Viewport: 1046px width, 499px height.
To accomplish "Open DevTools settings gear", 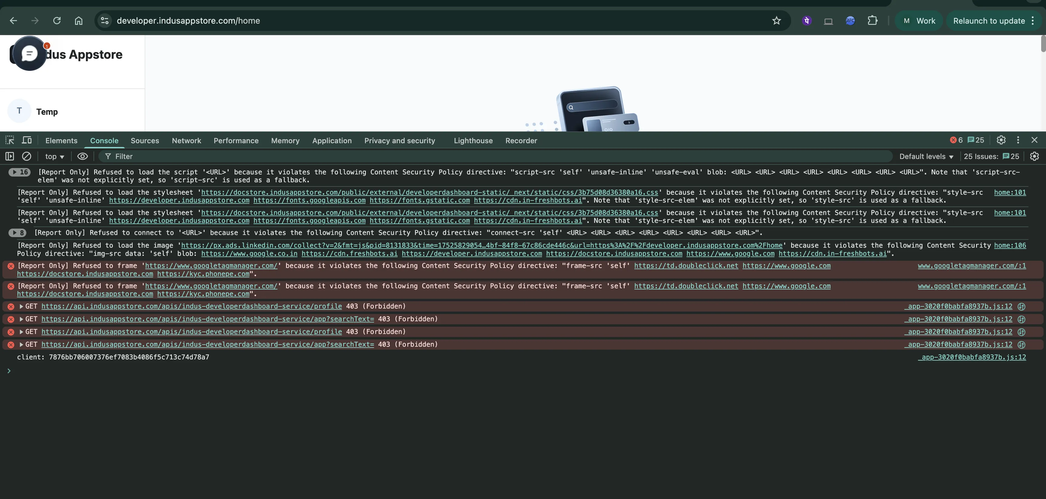I will click(1001, 140).
